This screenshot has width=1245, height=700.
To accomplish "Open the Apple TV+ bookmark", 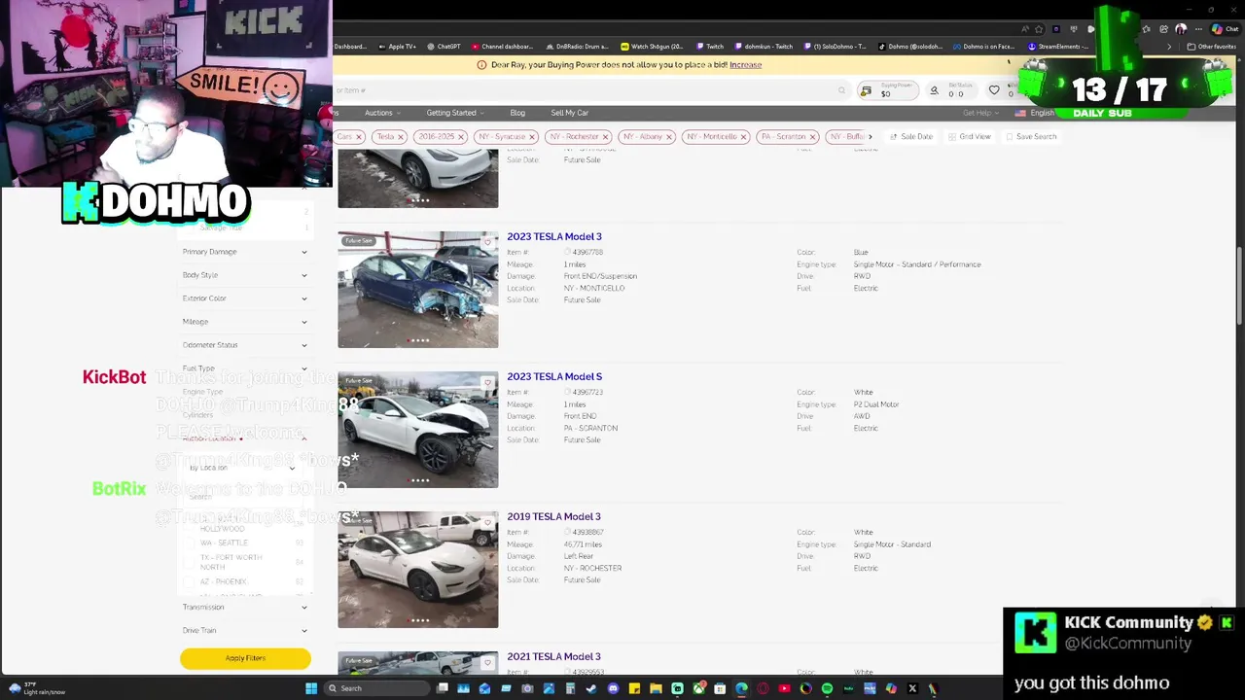I will pyautogui.click(x=396, y=47).
